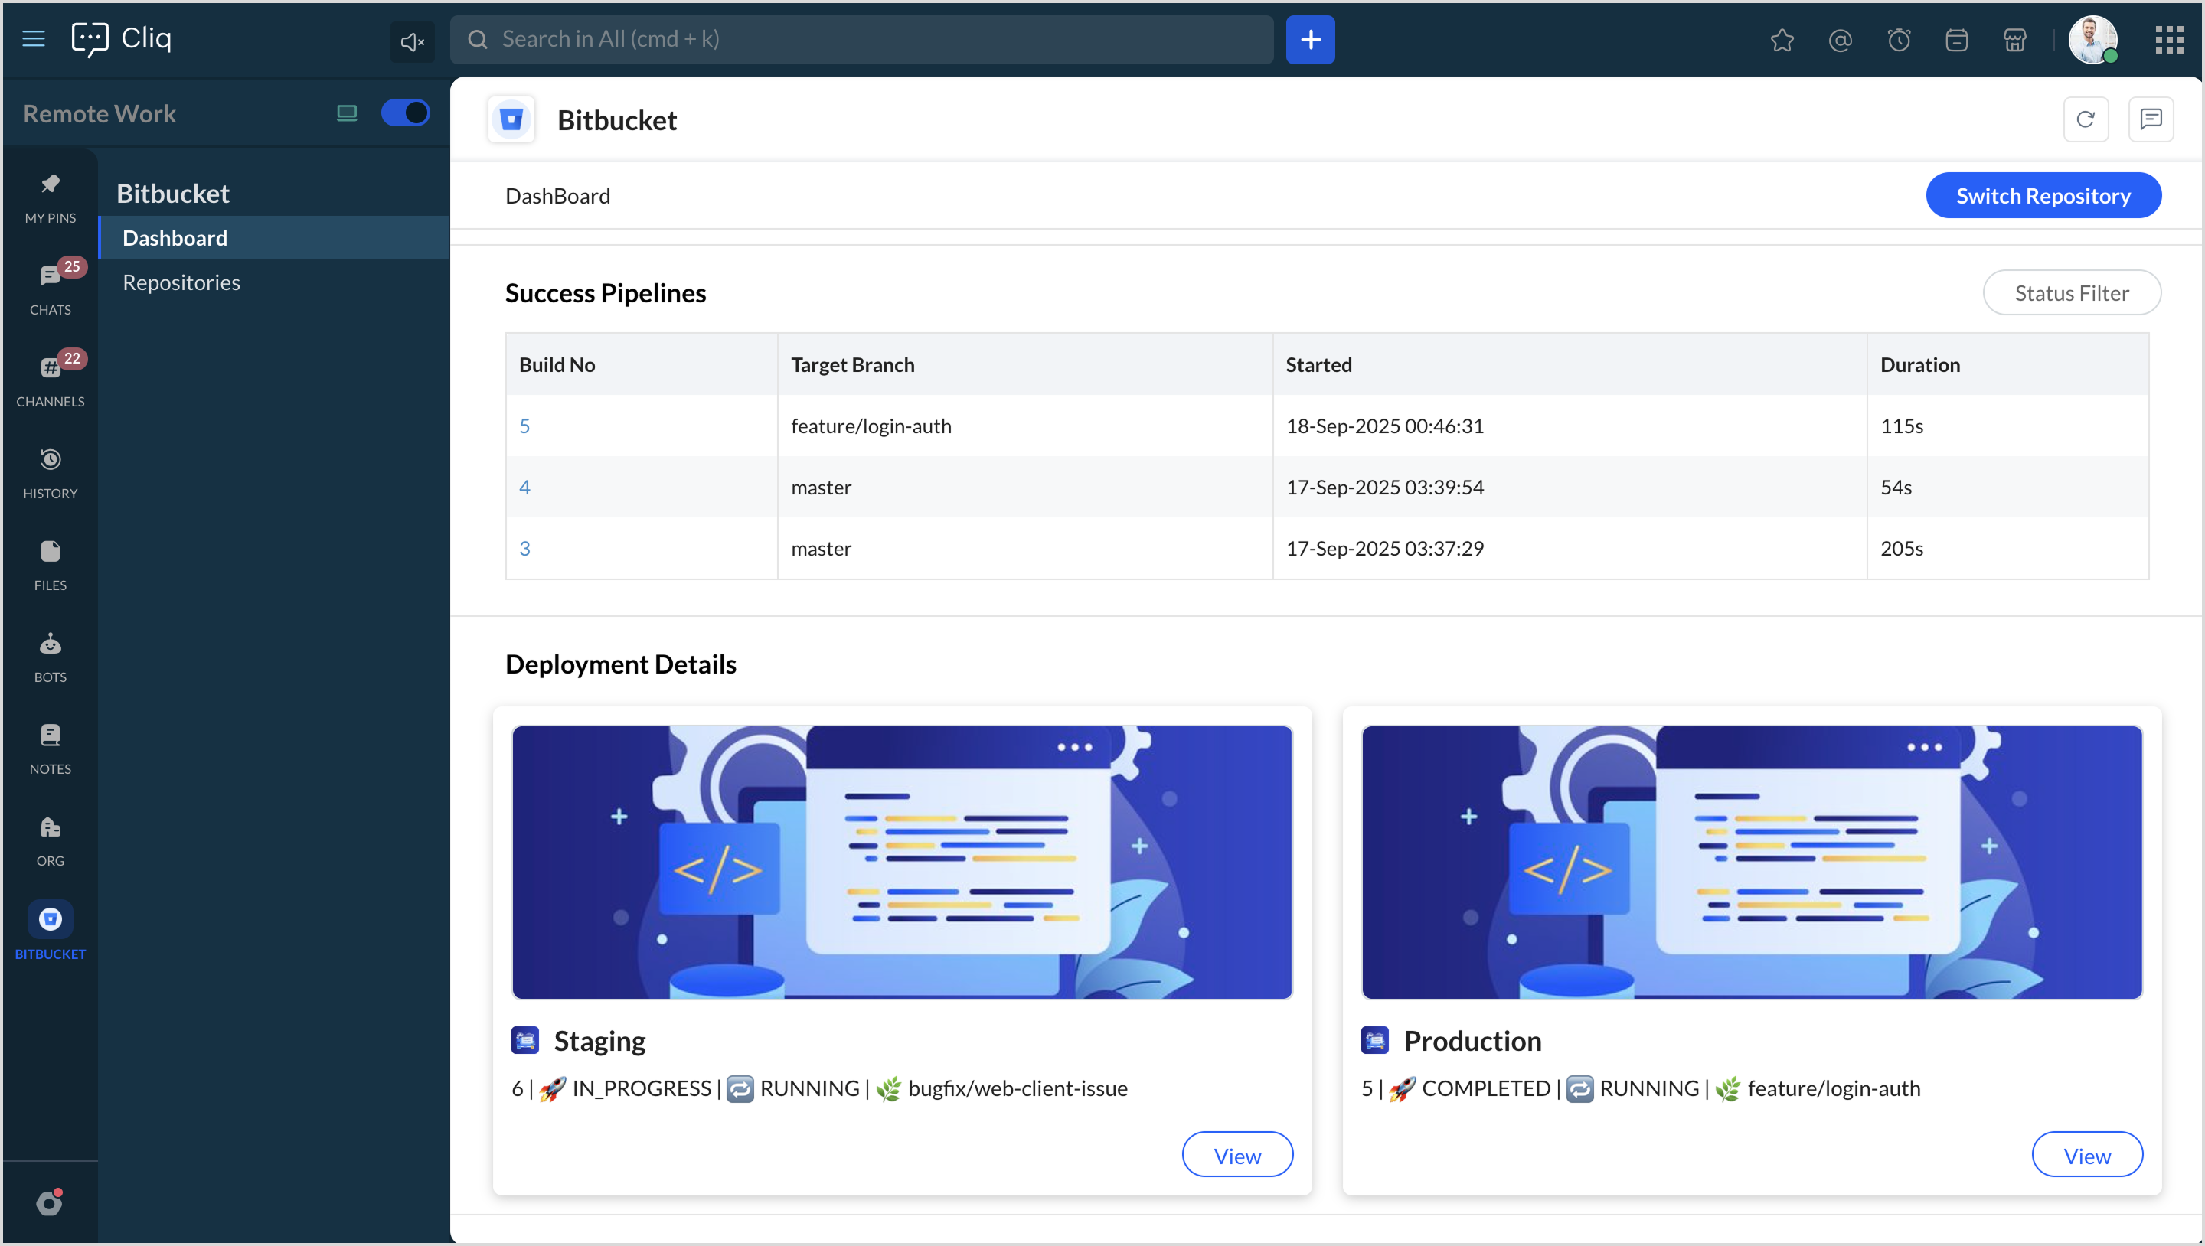
Task: Open mentions @ icon
Action: pos(1841,41)
